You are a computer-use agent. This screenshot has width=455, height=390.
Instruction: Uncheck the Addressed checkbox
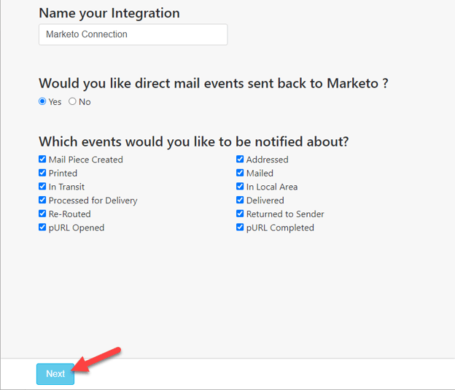tap(240, 159)
